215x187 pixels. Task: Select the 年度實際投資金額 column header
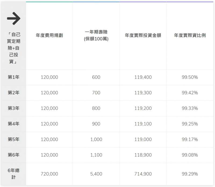click(x=143, y=35)
